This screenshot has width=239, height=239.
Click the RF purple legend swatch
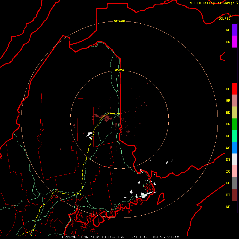(x=234, y=30)
